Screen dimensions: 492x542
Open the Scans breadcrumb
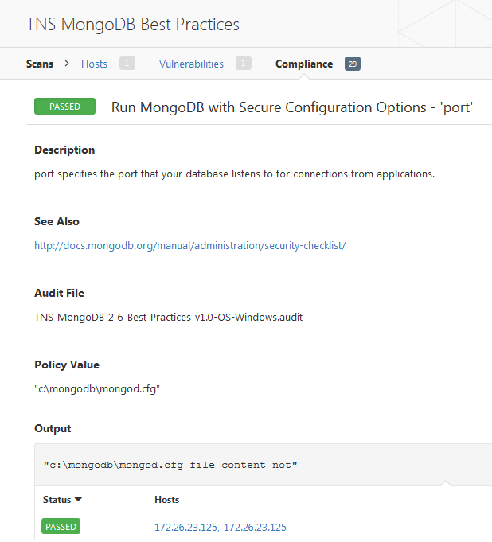pos(40,64)
